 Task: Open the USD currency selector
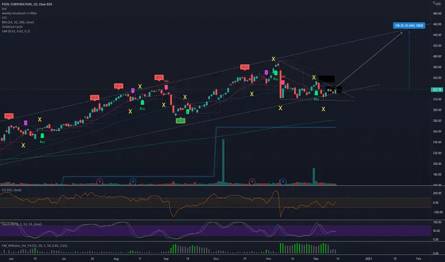tap(438, 4)
